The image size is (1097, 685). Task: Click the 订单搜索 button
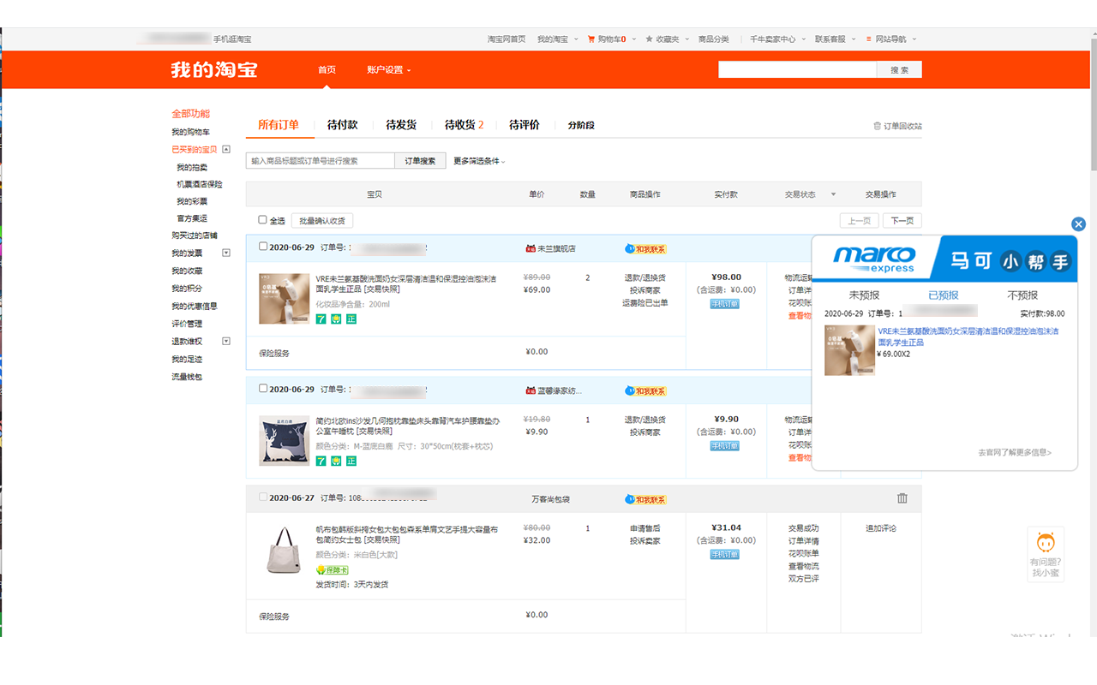(x=420, y=161)
